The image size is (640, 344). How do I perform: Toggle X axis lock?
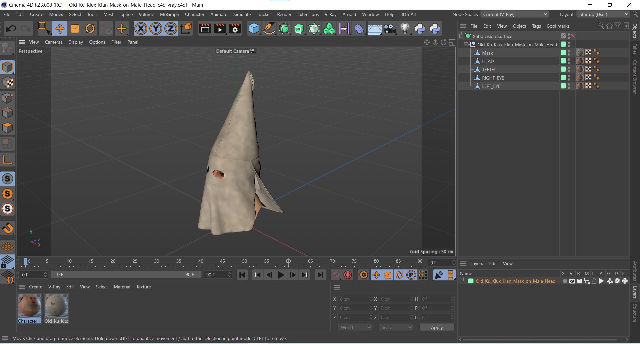pos(141,29)
